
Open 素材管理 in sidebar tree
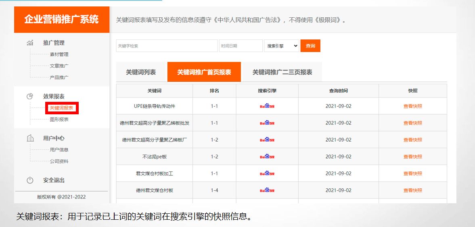(x=59, y=54)
